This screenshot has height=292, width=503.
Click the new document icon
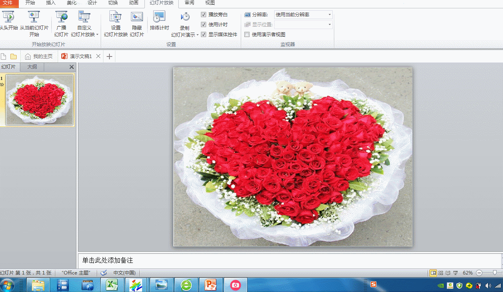coord(4,56)
